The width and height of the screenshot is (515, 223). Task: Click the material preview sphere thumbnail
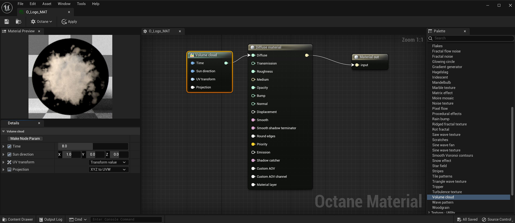(x=70, y=77)
